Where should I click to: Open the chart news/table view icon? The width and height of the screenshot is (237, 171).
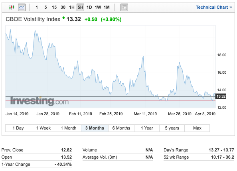pos(124,7)
